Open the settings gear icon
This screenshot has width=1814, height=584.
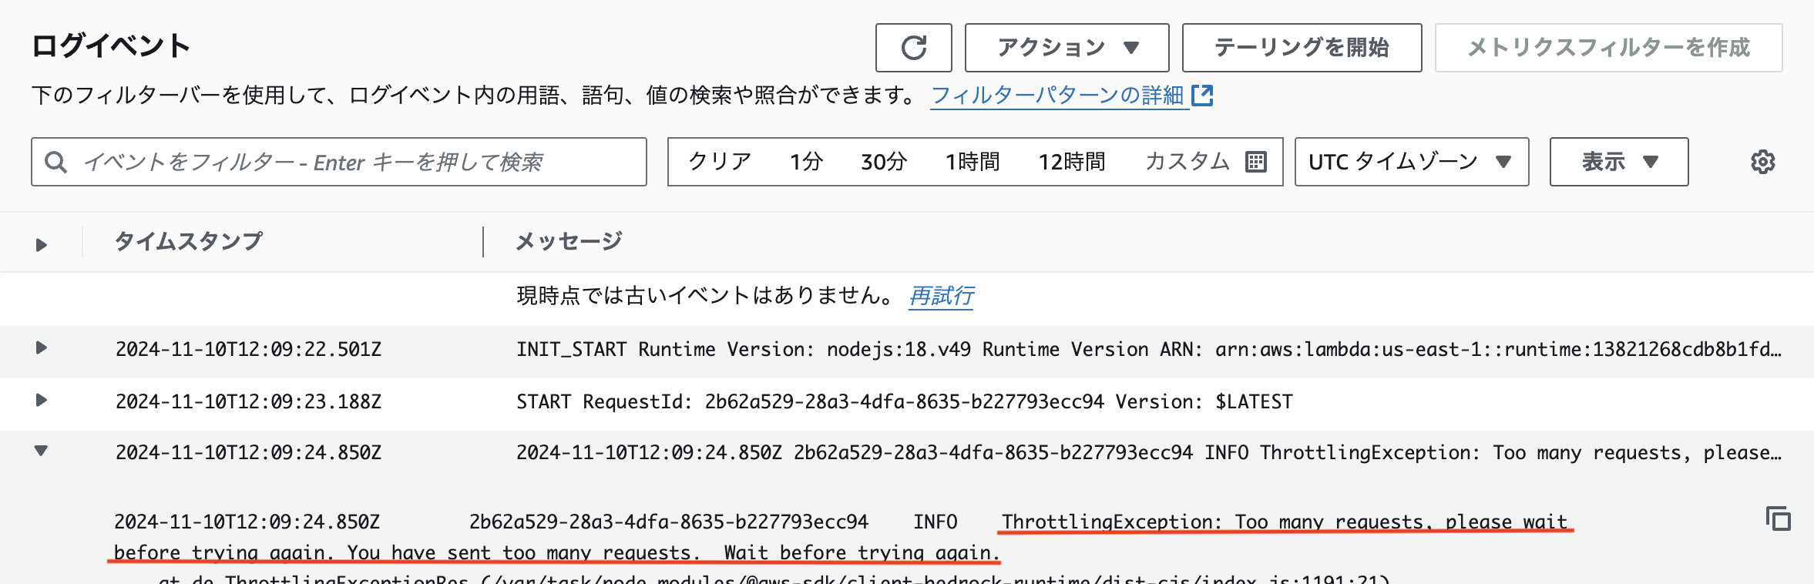pos(1762,162)
